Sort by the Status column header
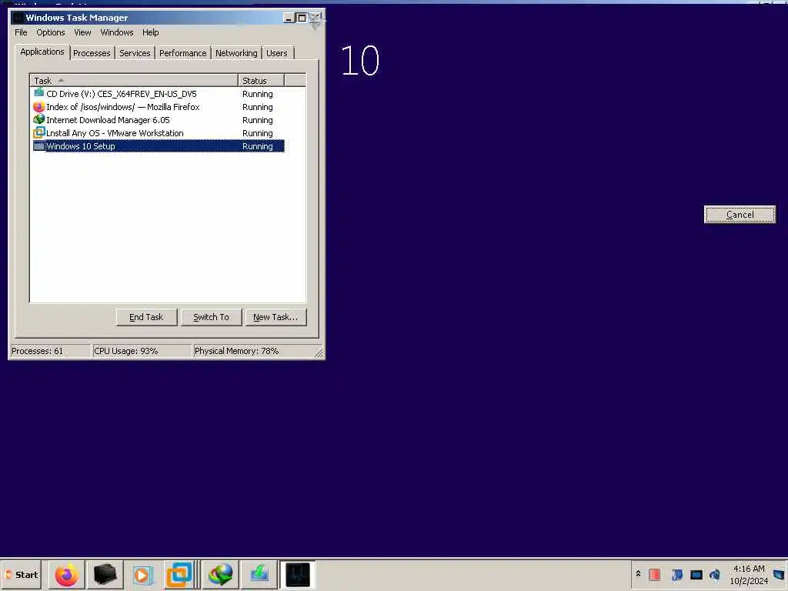788x591 pixels. [262, 80]
